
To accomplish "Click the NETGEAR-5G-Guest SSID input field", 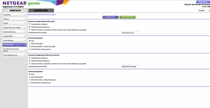I will click(130, 66).
